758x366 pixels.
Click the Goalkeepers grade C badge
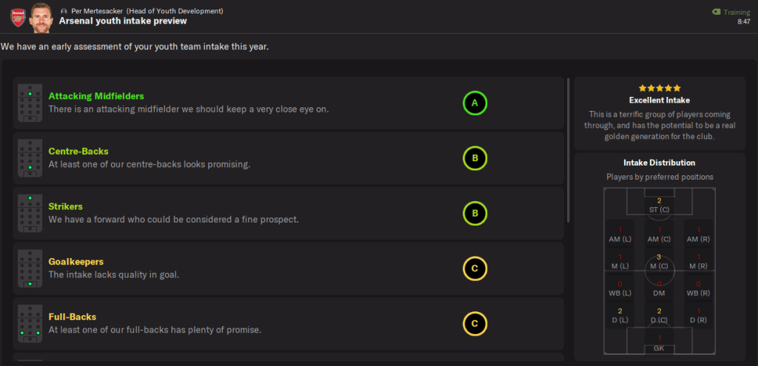coord(474,269)
